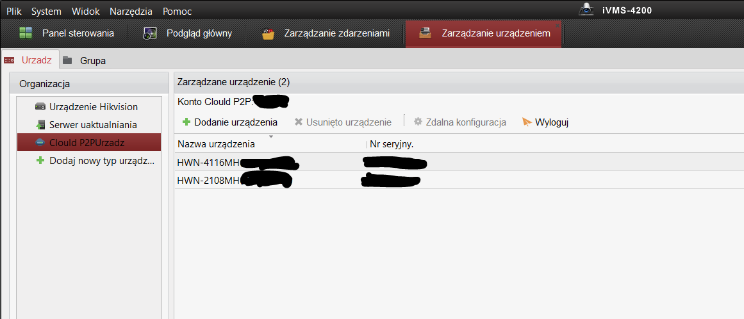Click the Zarządzane urządzenie (2) header

[x=233, y=82]
